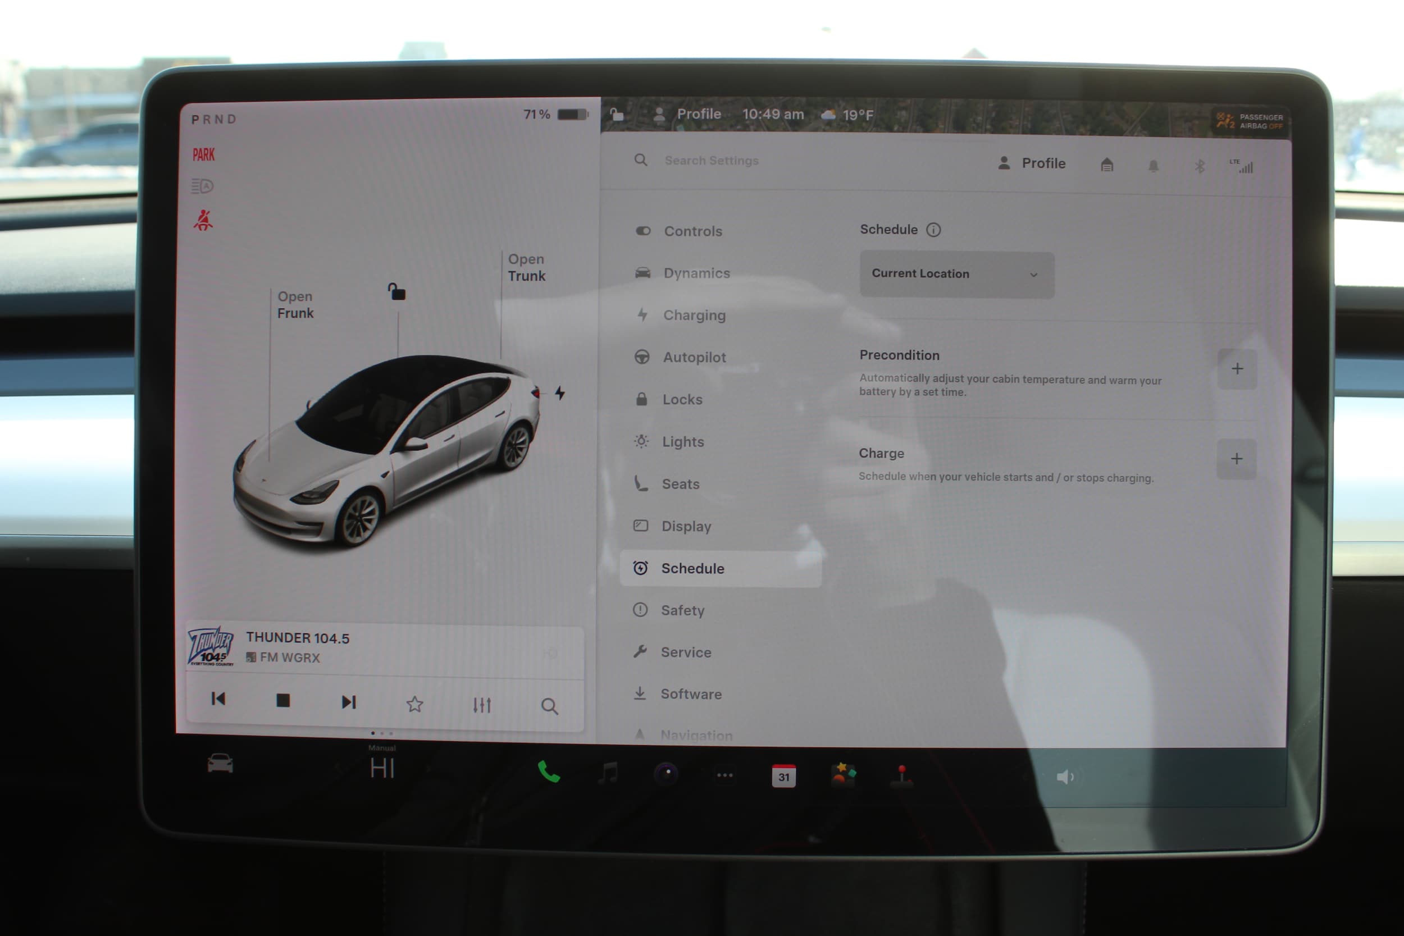Tap the Bluetooth icon in settings header

point(1199,167)
